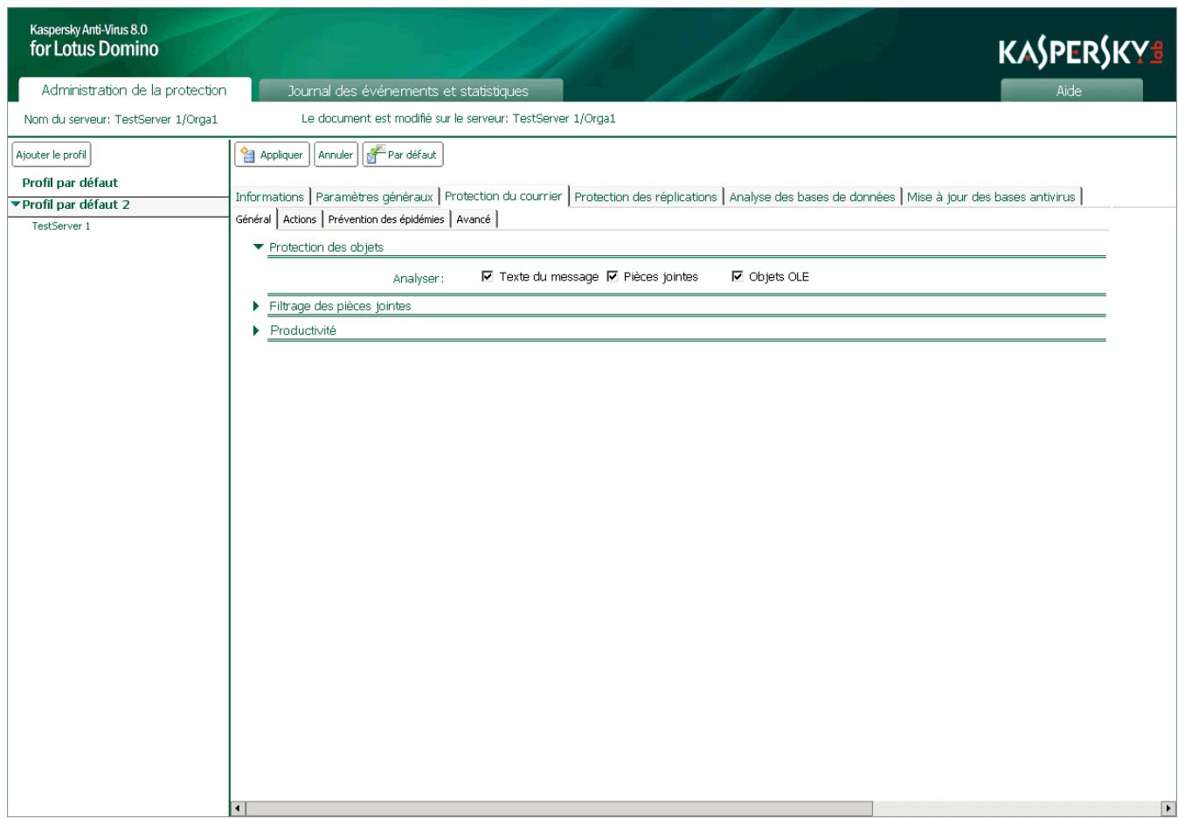Select the Protection du courrier tab
1178x819 pixels.
[x=503, y=196]
